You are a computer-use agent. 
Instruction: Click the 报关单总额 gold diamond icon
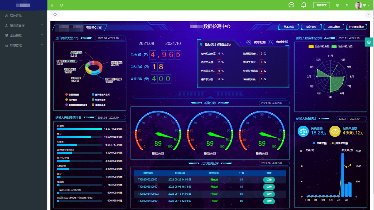(335, 131)
